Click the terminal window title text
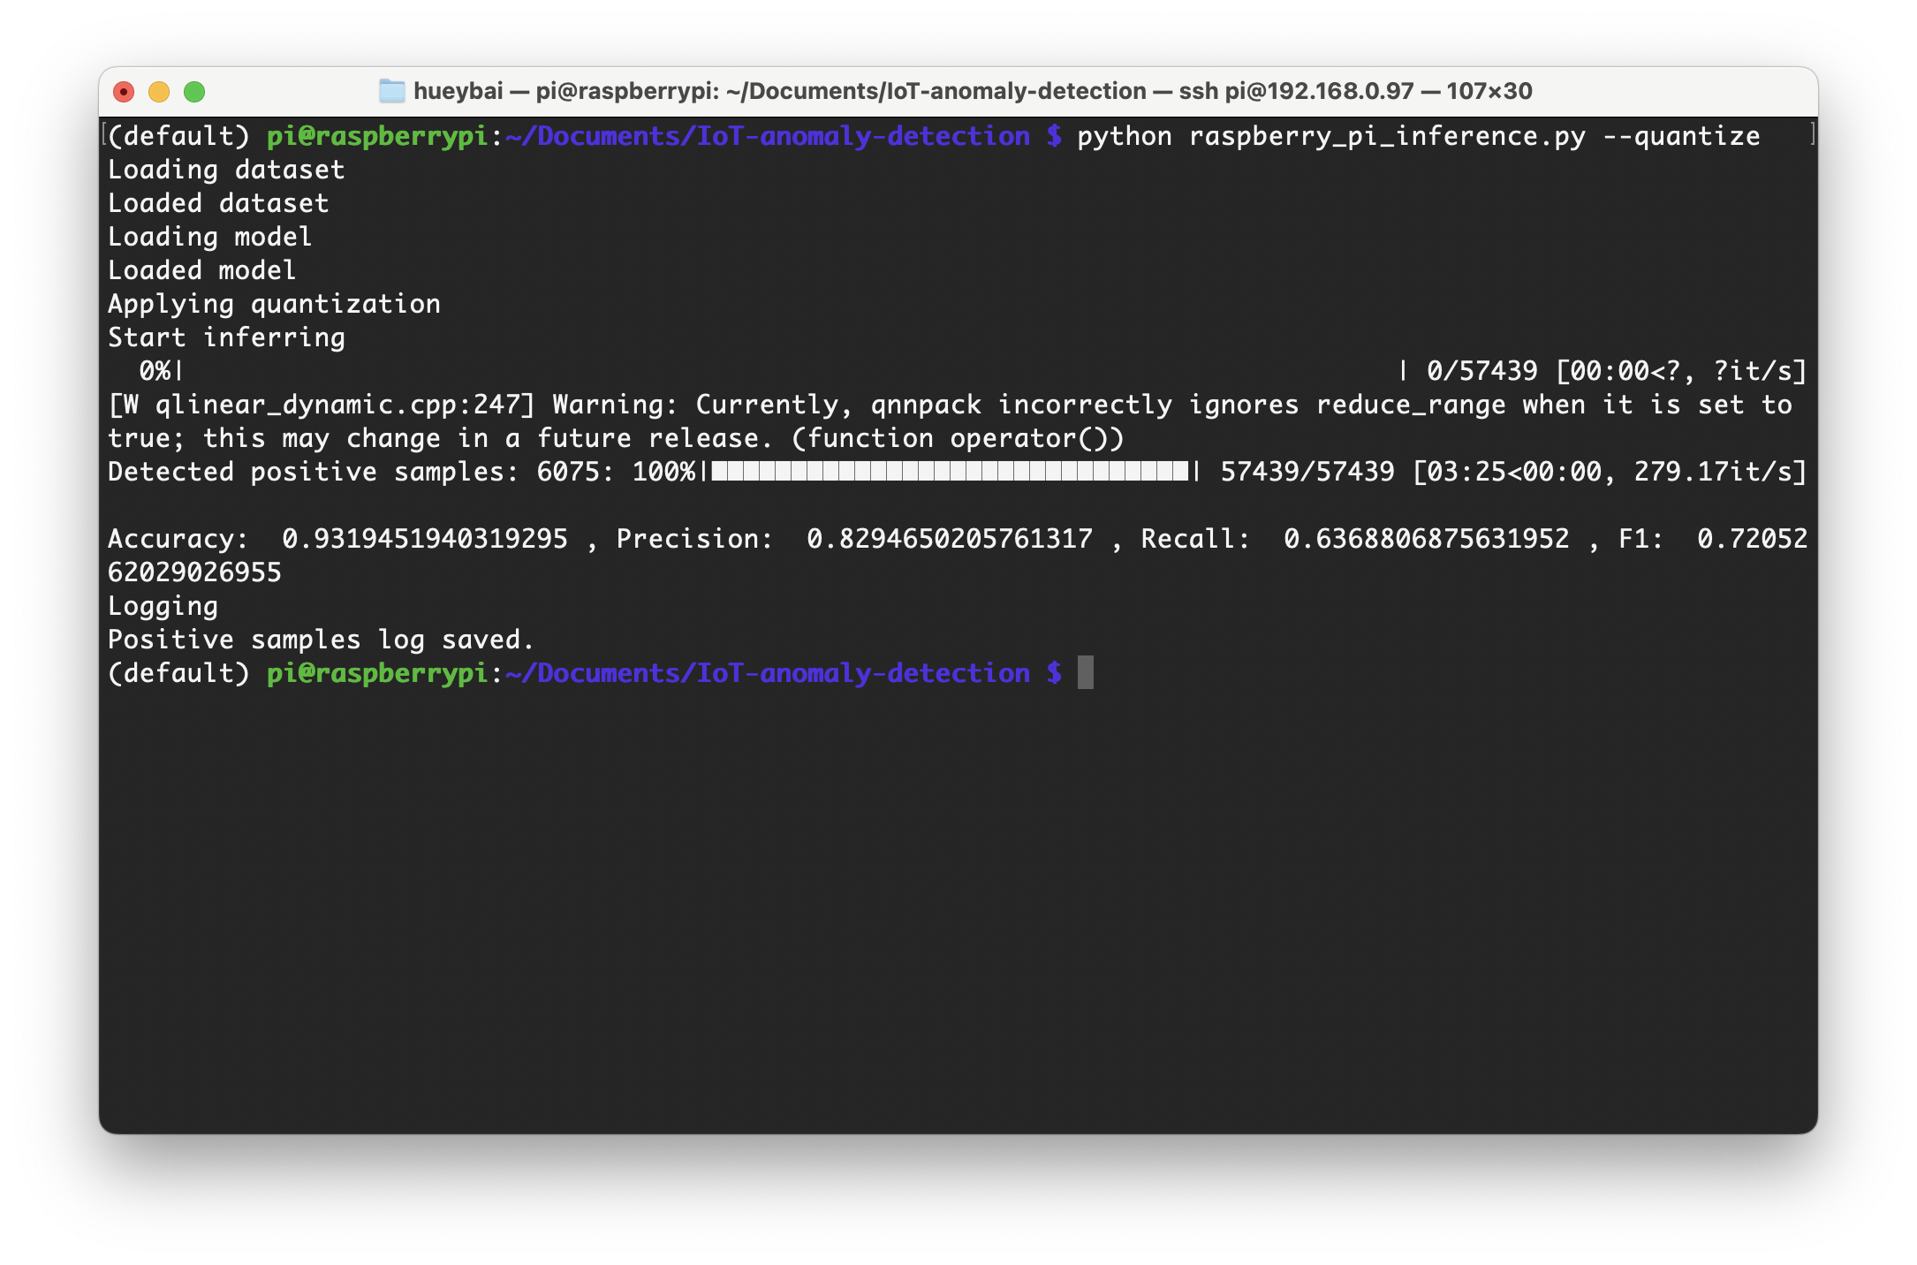 coord(972,91)
